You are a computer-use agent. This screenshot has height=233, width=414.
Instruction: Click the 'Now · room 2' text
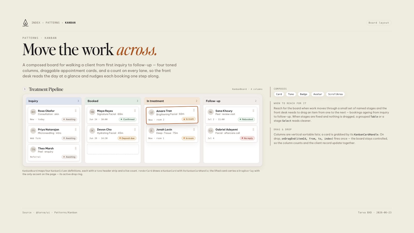click(x=156, y=120)
